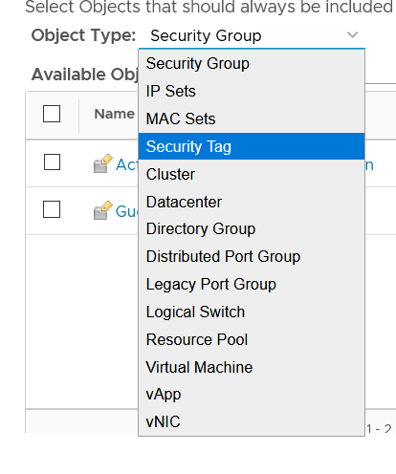Image resolution: width=396 pixels, height=474 pixels.
Task: Pick the highlighted Security Tag entry
Action: pos(252,146)
